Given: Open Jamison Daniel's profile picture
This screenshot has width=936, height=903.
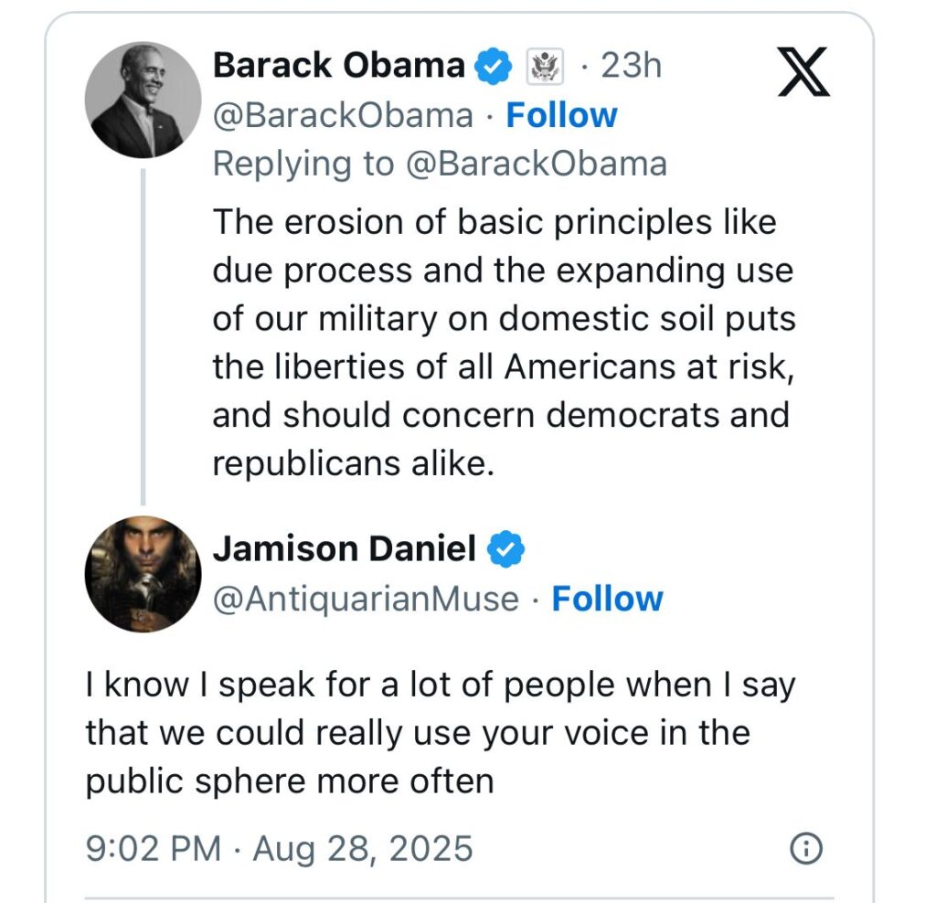Looking at the screenshot, I should click(x=143, y=574).
